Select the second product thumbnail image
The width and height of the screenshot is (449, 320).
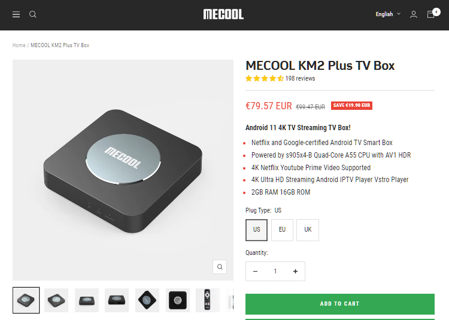click(56, 300)
